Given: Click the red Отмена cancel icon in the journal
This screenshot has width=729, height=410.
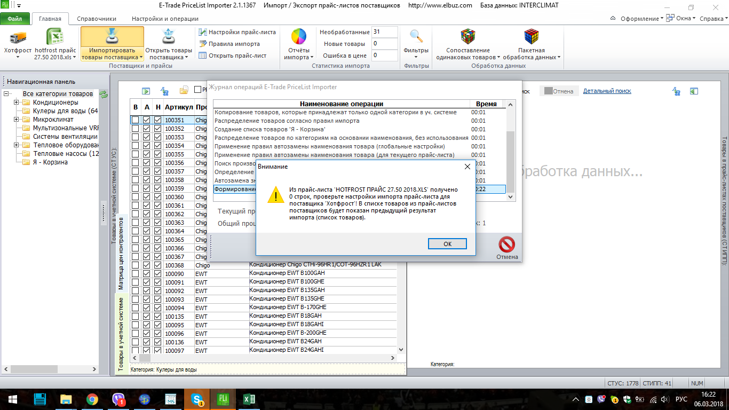Looking at the screenshot, I should (506, 245).
